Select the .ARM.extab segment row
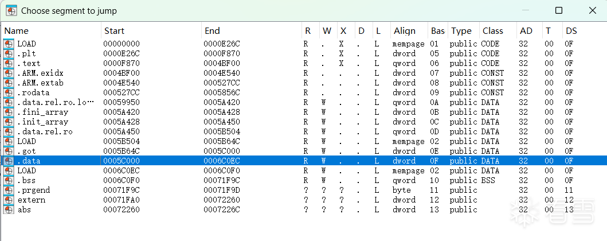This screenshot has height=241, width=607. [x=40, y=83]
